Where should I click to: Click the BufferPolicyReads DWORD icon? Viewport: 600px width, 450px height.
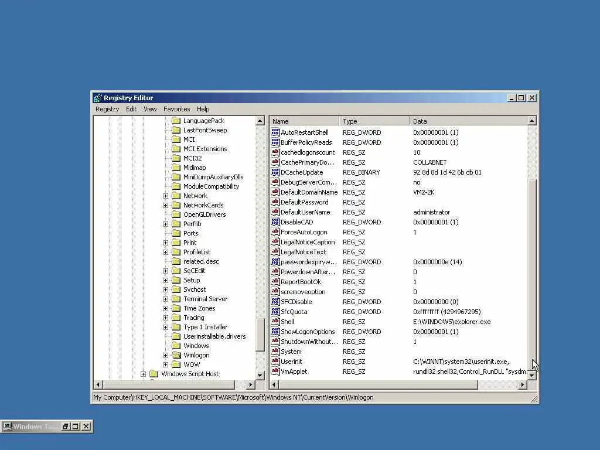coord(275,142)
